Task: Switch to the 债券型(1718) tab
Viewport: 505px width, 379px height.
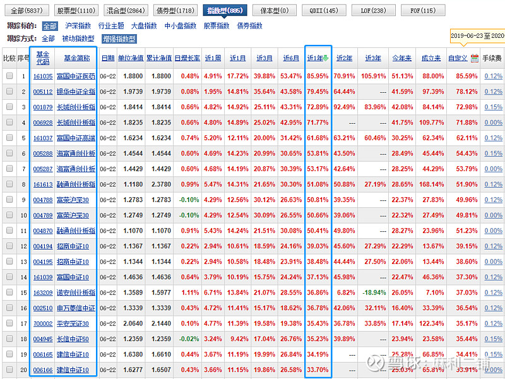Action: click(x=175, y=10)
